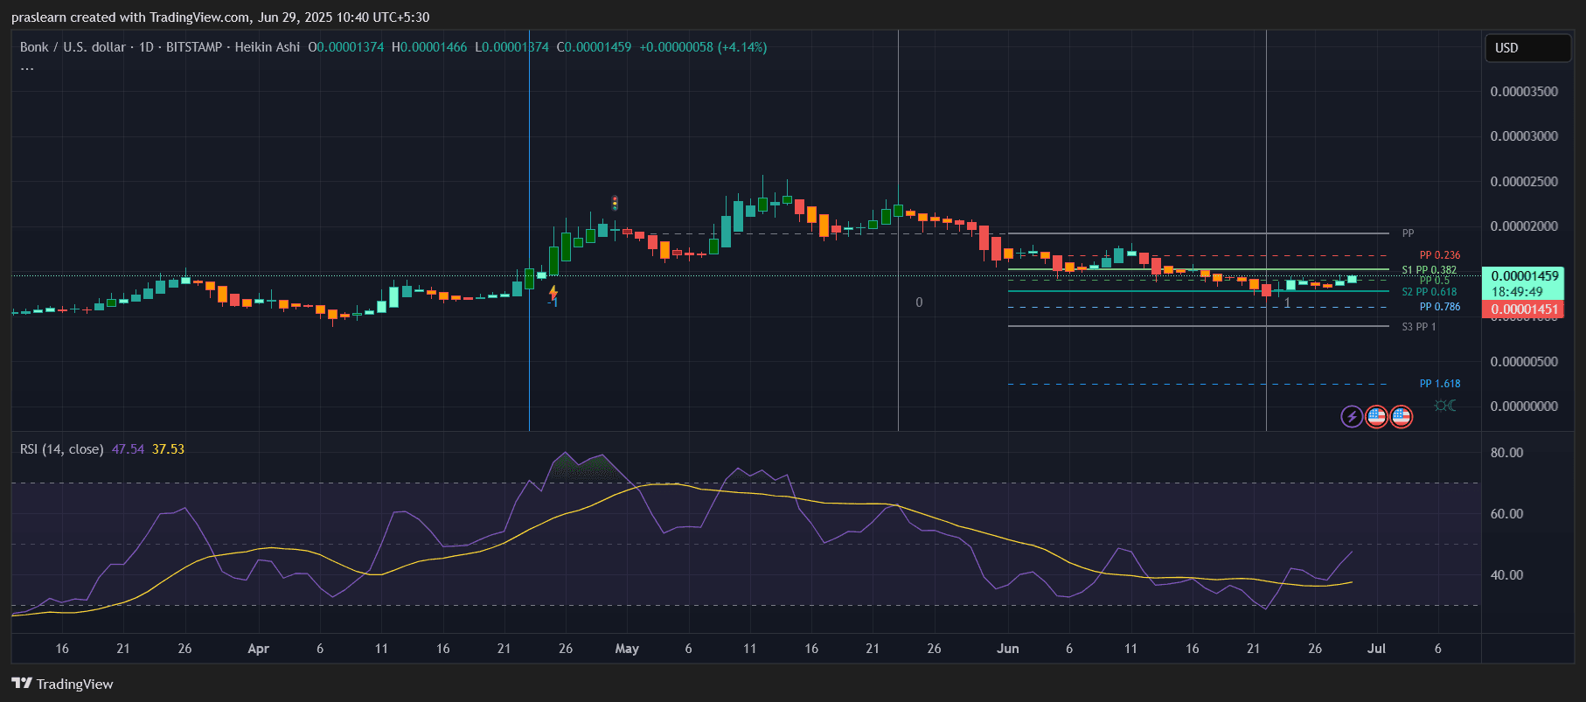Image resolution: width=1586 pixels, height=702 pixels.
Task: Click the 60.00 RSI axis label
Action: coord(1506,514)
